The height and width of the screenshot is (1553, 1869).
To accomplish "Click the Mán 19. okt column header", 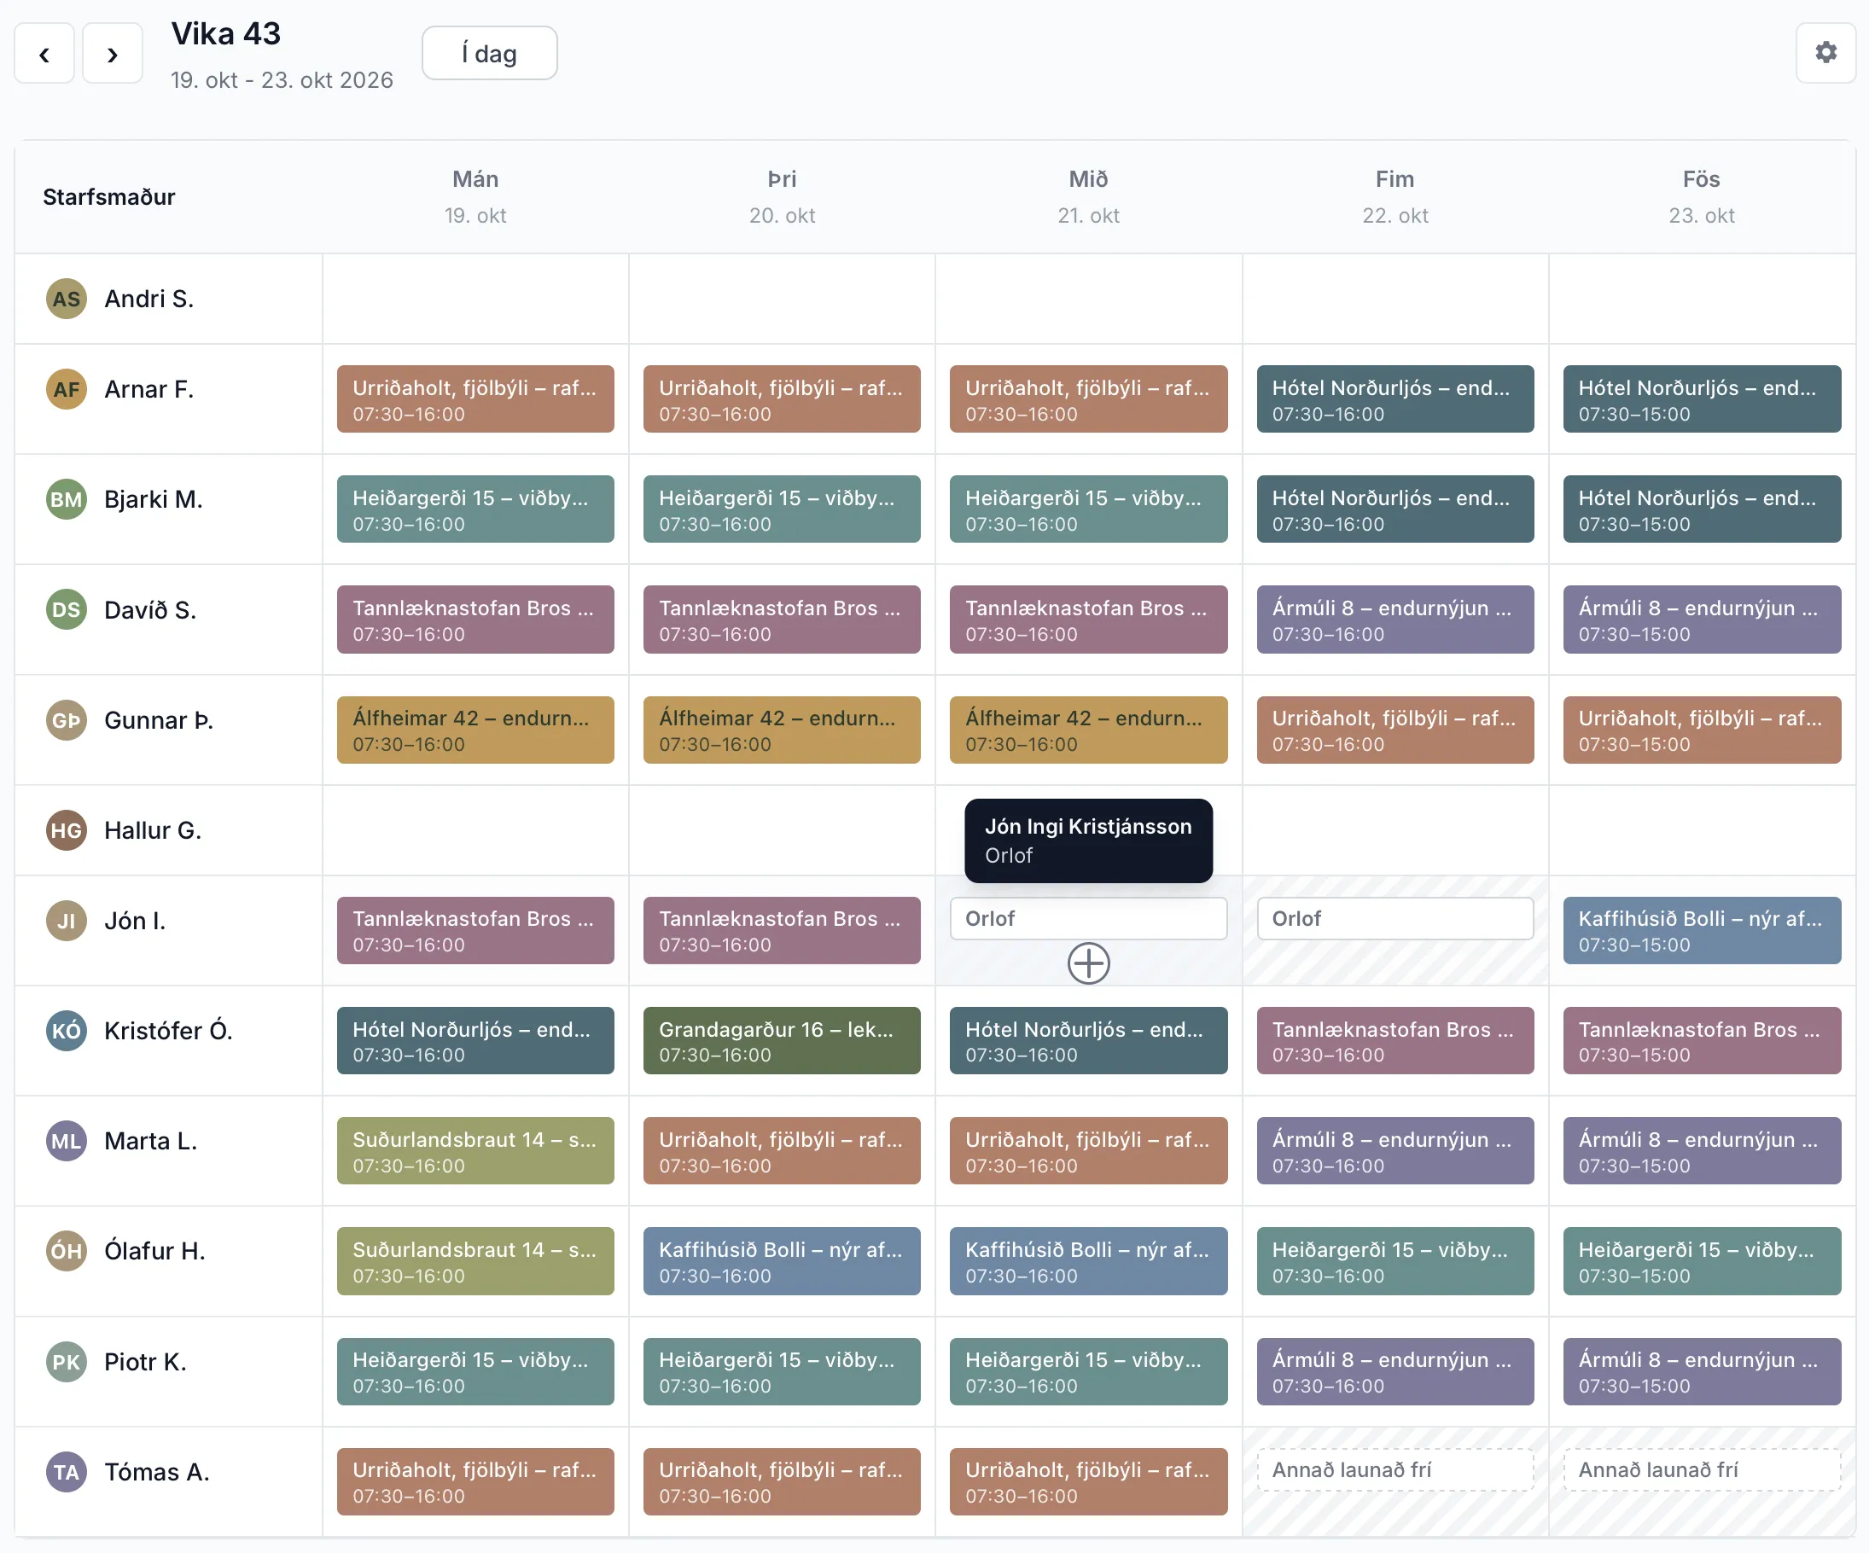I will coord(475,196).
